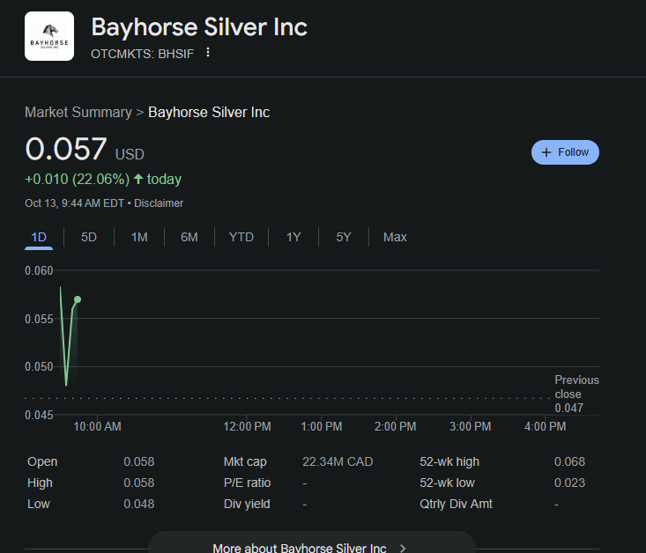Select the 1Y chart range tab
646x553 pixels.
click(x=293, y=238)
